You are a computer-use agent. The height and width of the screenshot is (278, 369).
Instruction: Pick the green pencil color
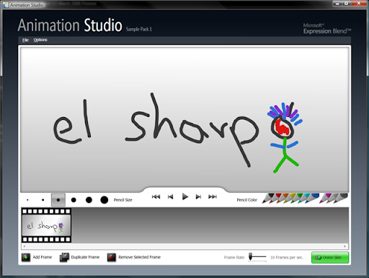point(296,199)
